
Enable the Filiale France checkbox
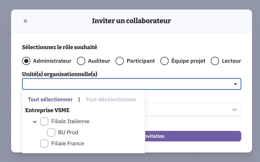click(x=44, y=143)
